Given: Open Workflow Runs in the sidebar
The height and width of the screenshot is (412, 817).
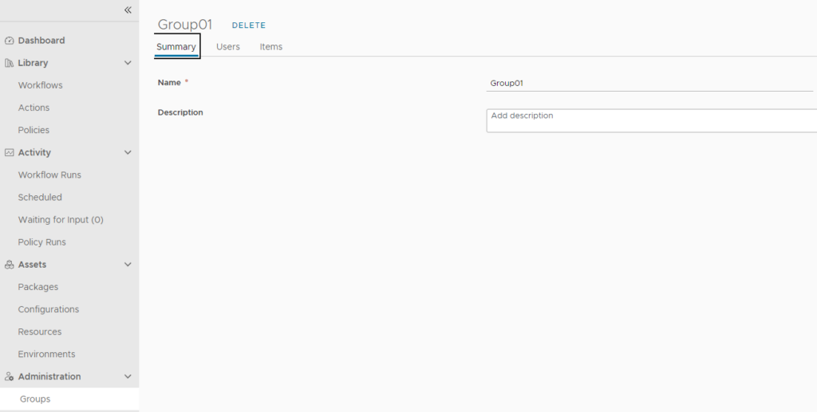Looking at the screenshot, I should (49, 175).
